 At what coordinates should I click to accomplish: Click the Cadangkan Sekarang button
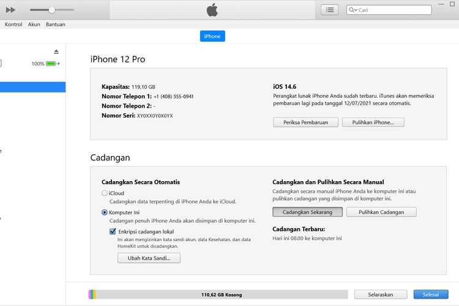click(x=307, y=212)
